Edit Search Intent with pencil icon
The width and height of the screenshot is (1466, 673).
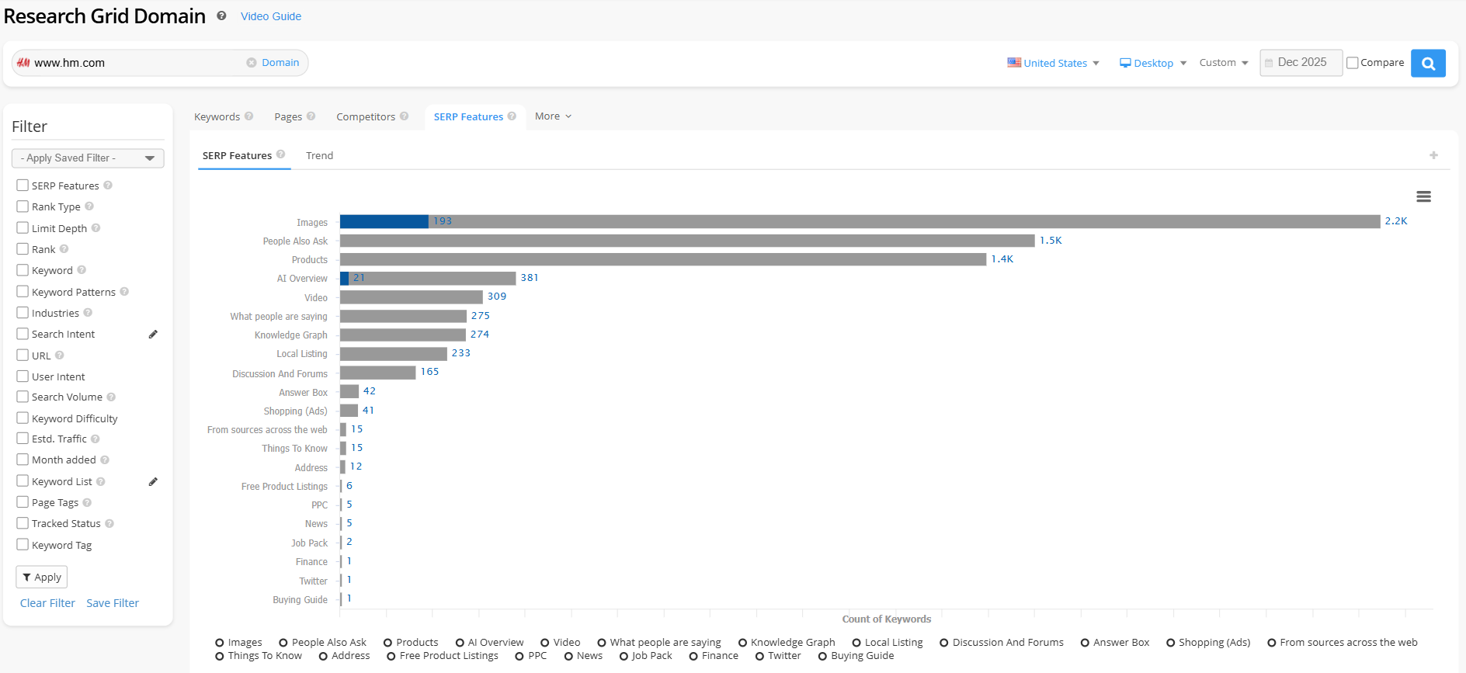[153, 335]
